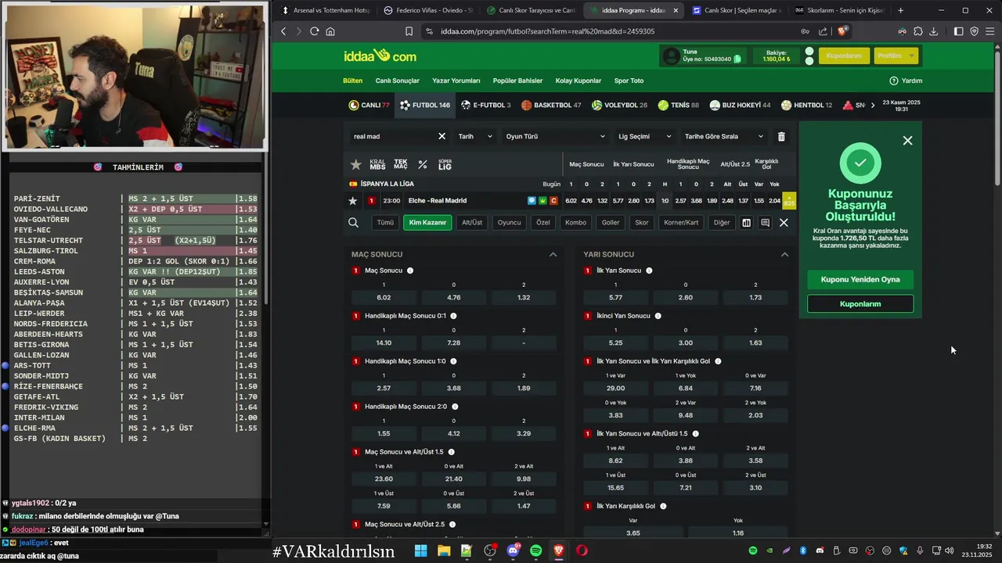Bookmark this page in address bar
This screenshot has width=1002, height=563.
(x=409, y=31)
